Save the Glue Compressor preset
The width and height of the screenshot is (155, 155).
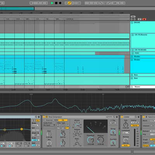117,117
